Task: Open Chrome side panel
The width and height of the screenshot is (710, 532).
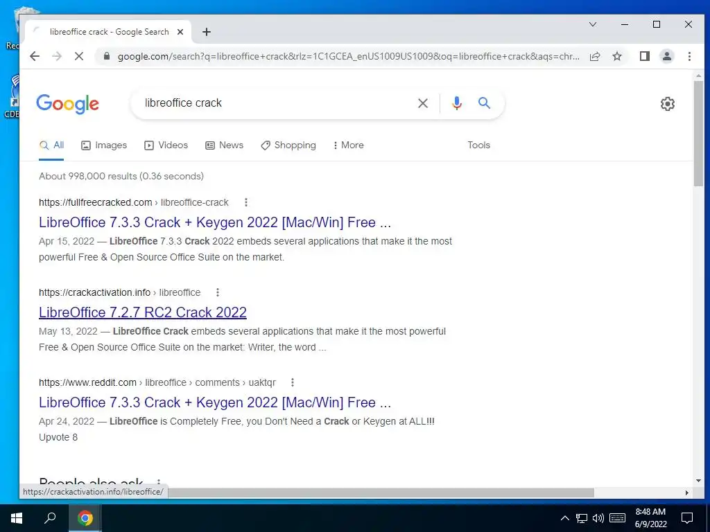Action: 644,56
